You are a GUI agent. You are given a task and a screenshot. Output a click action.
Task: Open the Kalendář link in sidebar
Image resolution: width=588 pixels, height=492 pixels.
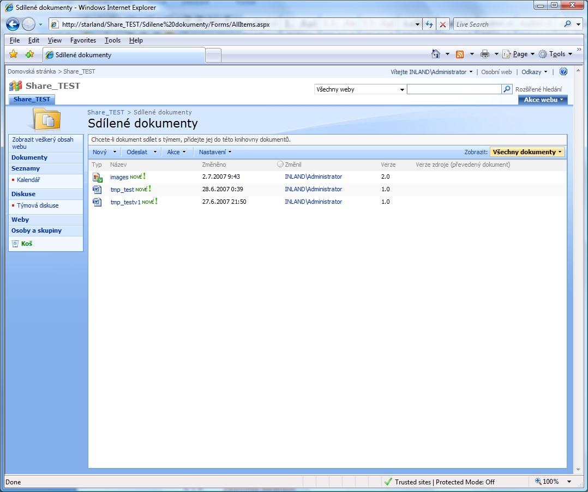click(28, 180)
